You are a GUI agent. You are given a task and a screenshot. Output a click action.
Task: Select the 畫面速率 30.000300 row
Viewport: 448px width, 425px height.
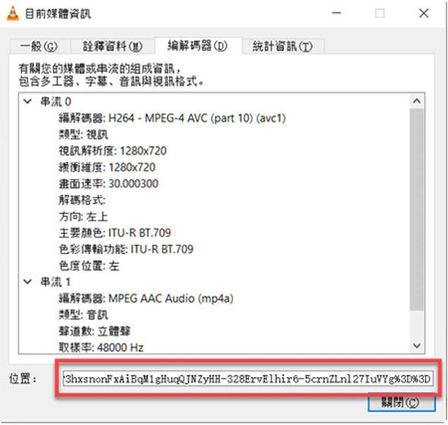coord(109,184)
